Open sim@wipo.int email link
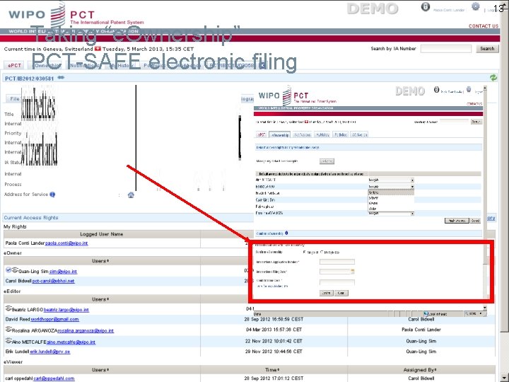 coord(63,272)
